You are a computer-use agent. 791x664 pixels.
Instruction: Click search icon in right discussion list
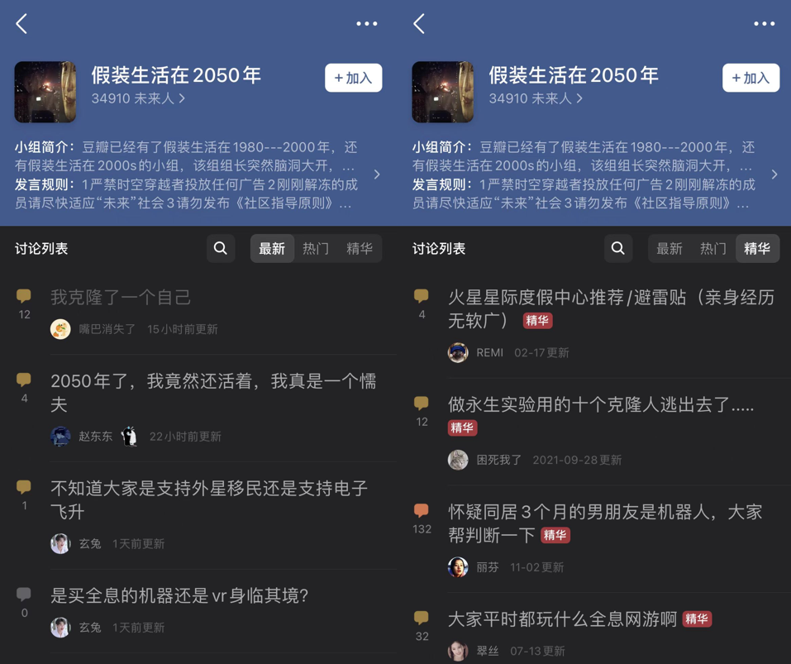pos(618,248)
